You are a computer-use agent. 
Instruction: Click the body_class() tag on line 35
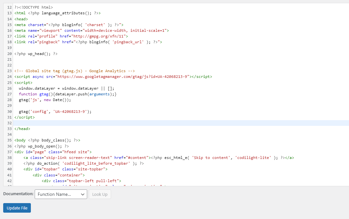click(47, 140)
